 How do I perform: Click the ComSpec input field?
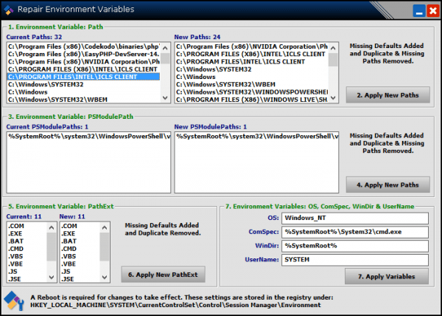click(355, 232)
